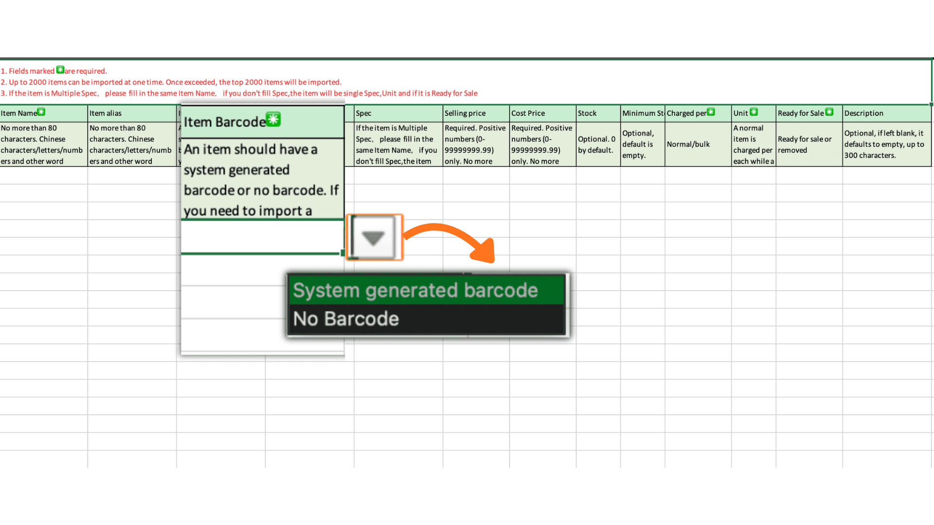Click the Item Barcode description text cell
The width and height of the screenshot is (934, 525).
pyautogui.click(x=262, y=180)
